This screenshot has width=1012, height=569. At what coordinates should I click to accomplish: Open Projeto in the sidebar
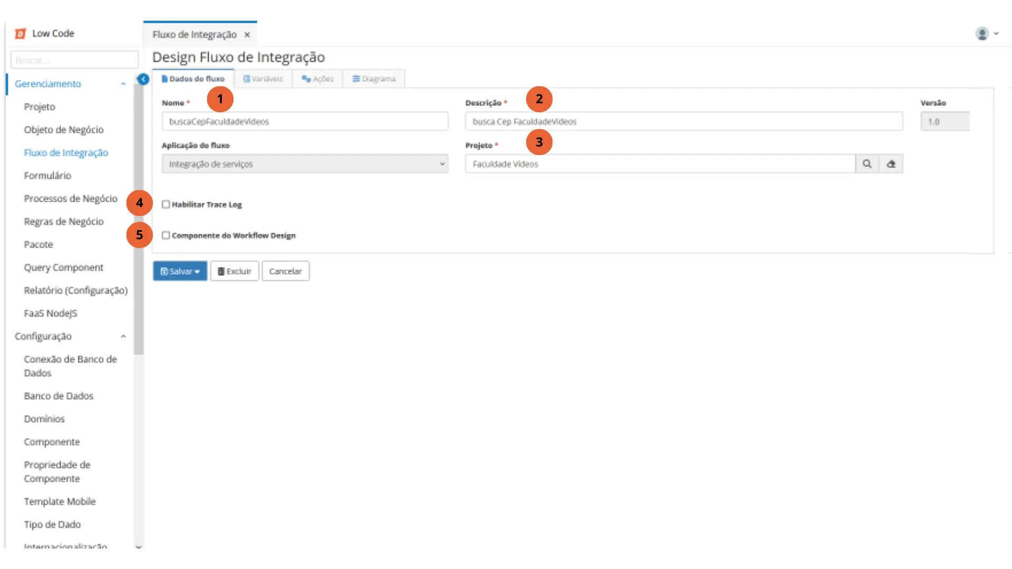pyautogui.click(x=40, y=107)
